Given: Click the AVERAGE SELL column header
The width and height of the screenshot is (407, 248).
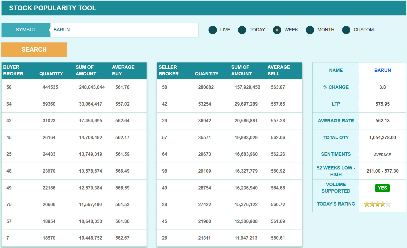Looking at the screenshot, I should tap(279, 70).
